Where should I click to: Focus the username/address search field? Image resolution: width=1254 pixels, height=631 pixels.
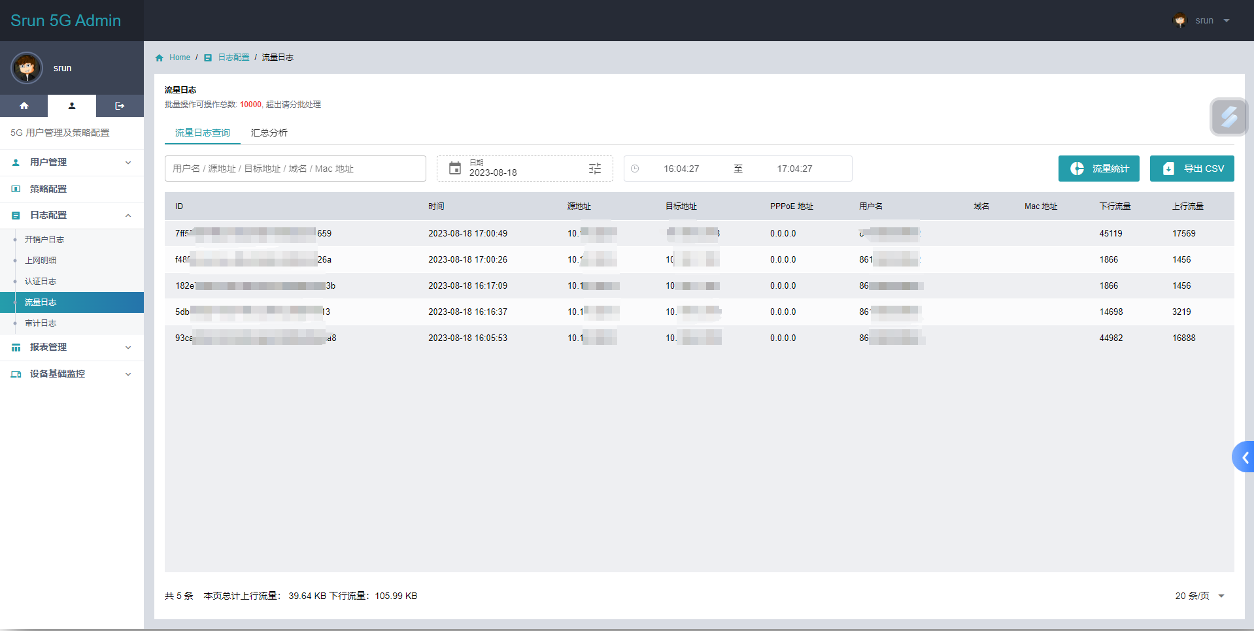pos(296,169)
